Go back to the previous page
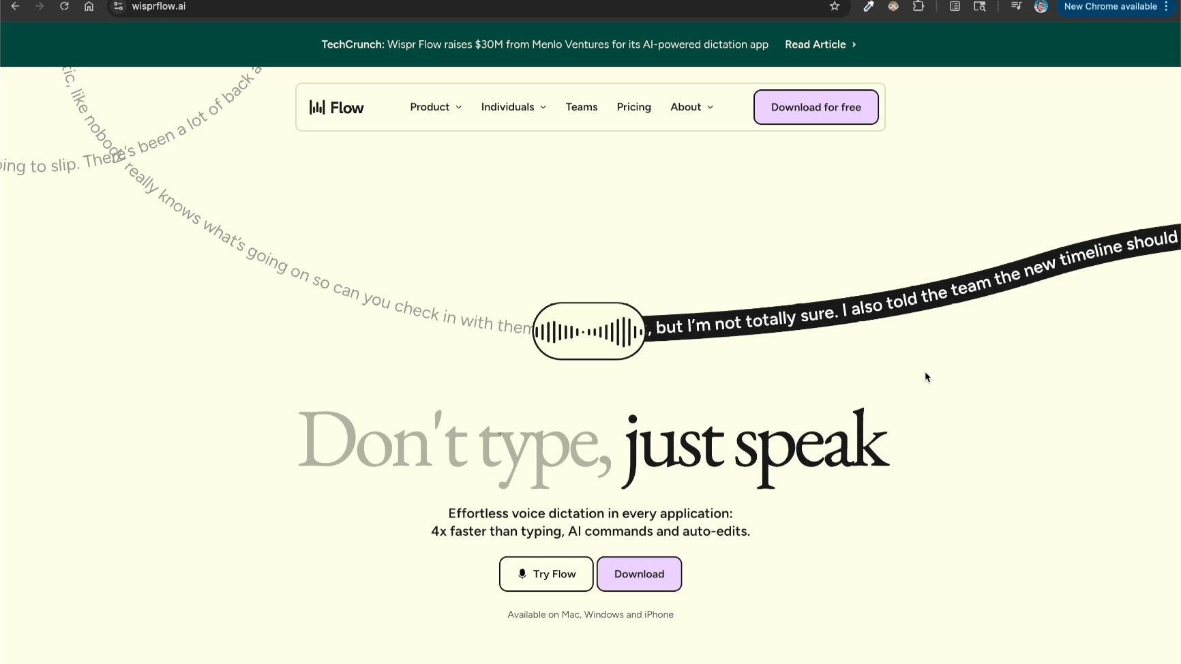This screenshot has width=1181, height=664. pos(15,6)
